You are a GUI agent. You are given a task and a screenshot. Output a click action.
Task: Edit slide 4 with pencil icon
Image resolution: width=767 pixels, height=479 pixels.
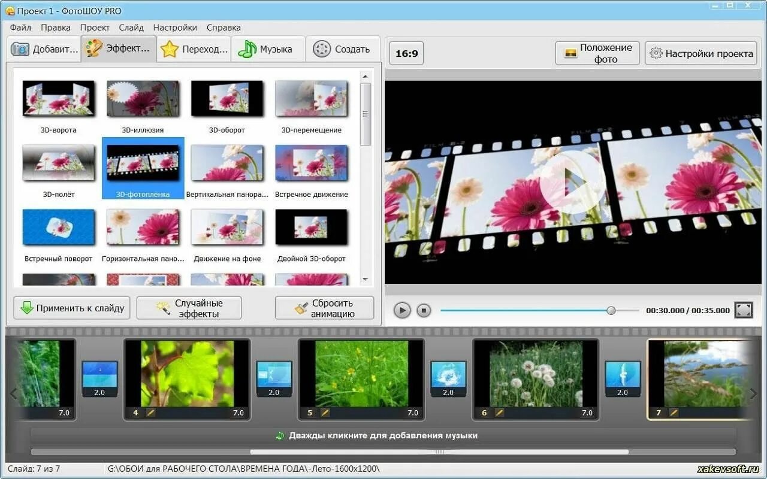(150, 413)
